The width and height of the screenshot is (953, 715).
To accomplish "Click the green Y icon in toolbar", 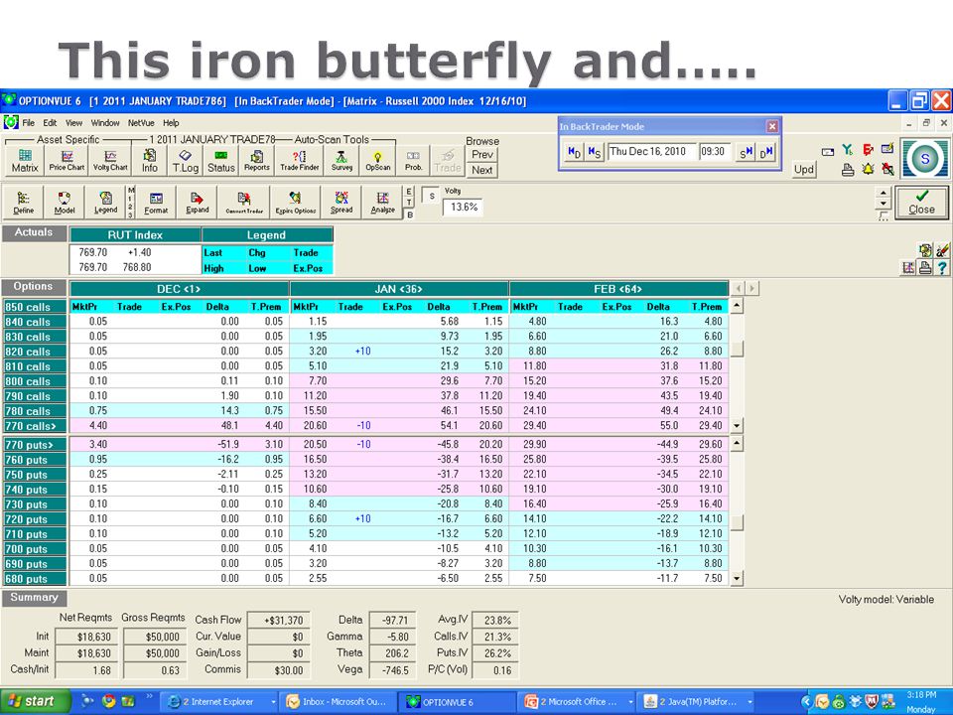I will pos(847,150).
